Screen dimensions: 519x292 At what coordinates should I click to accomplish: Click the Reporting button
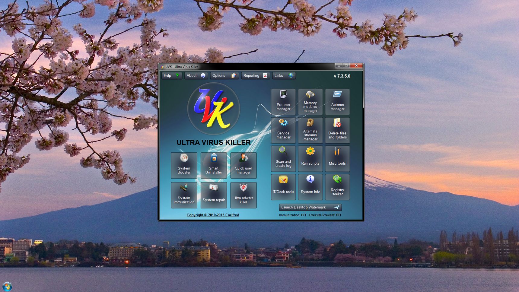(256, 76)
